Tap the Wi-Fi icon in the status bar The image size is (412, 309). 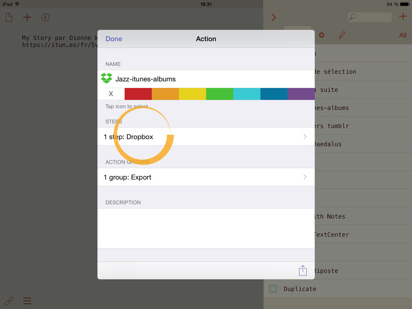pos(17,4)
